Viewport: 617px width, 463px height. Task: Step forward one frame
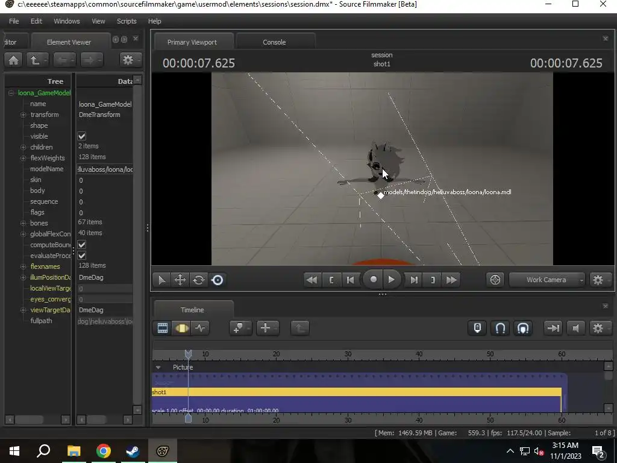(x=413, y=280)
